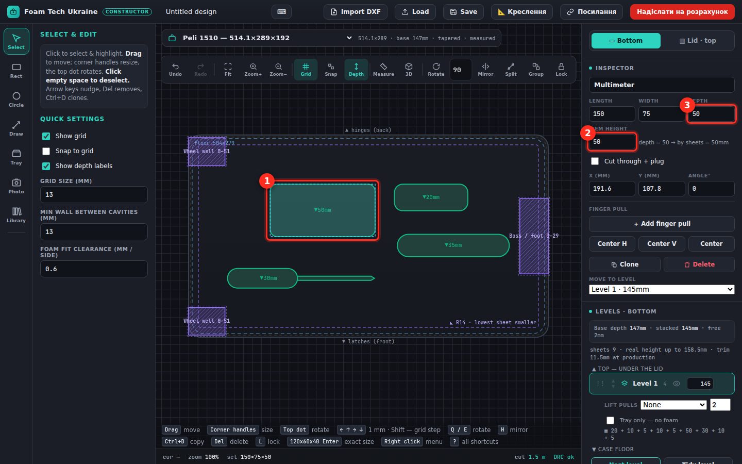742x464 pixels.
Task: Click Import DXF button
Action: (x=356, y=12)
